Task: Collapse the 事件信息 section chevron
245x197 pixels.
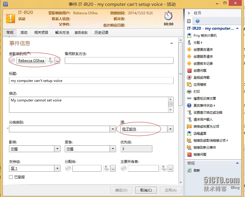Action: (x=171, y=43)
